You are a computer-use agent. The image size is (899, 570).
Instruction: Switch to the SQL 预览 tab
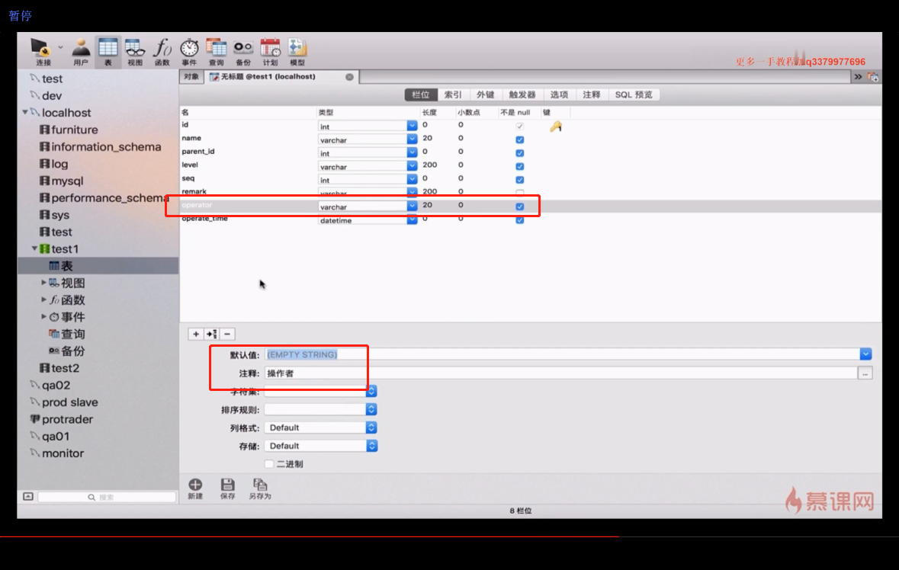tap(634, 94)
